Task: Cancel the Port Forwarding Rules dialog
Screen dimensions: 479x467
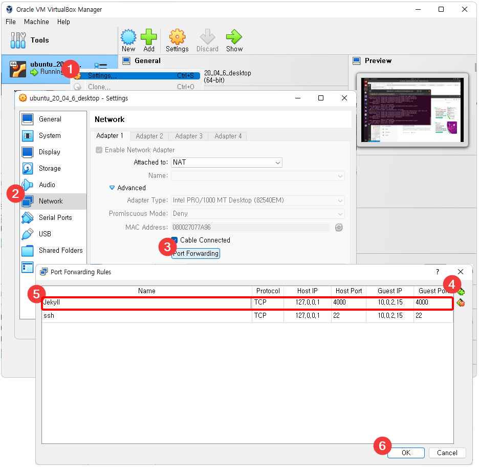Action: 447,453
